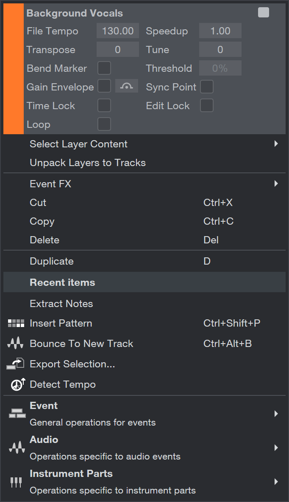Enable the Loop checkbox
Screen dimensions: 289x502
click(104, 124)
